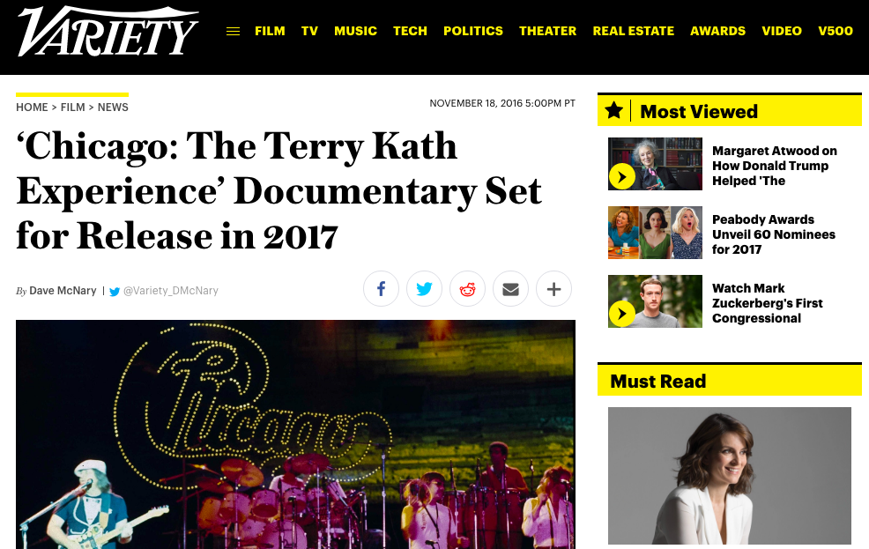
Task: Open Peabody Awards nominees article headline
Action: pyautogui.click(x=773, y=234)
